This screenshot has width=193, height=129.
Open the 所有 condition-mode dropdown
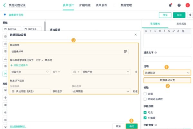tap(39, 60)
